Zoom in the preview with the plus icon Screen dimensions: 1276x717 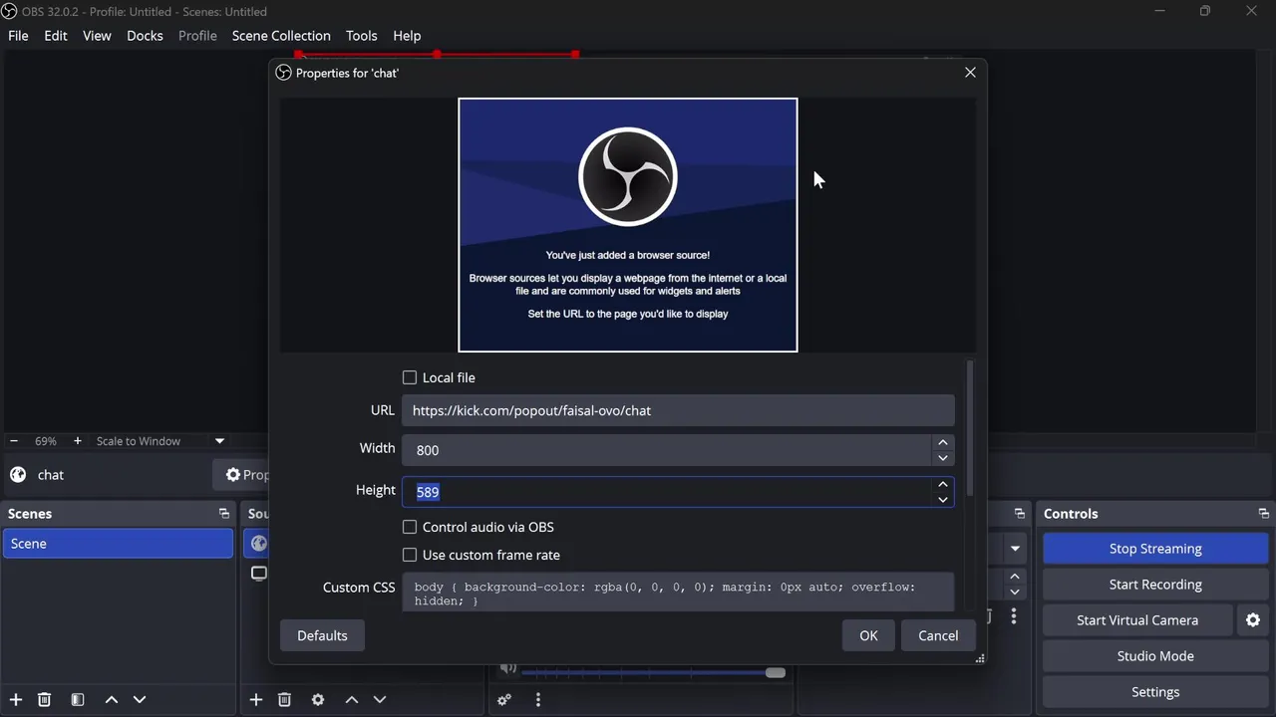[x=78, y=441]
